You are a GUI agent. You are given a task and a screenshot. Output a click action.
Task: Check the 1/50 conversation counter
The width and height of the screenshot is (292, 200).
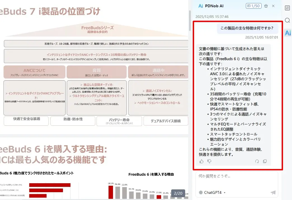253,6
